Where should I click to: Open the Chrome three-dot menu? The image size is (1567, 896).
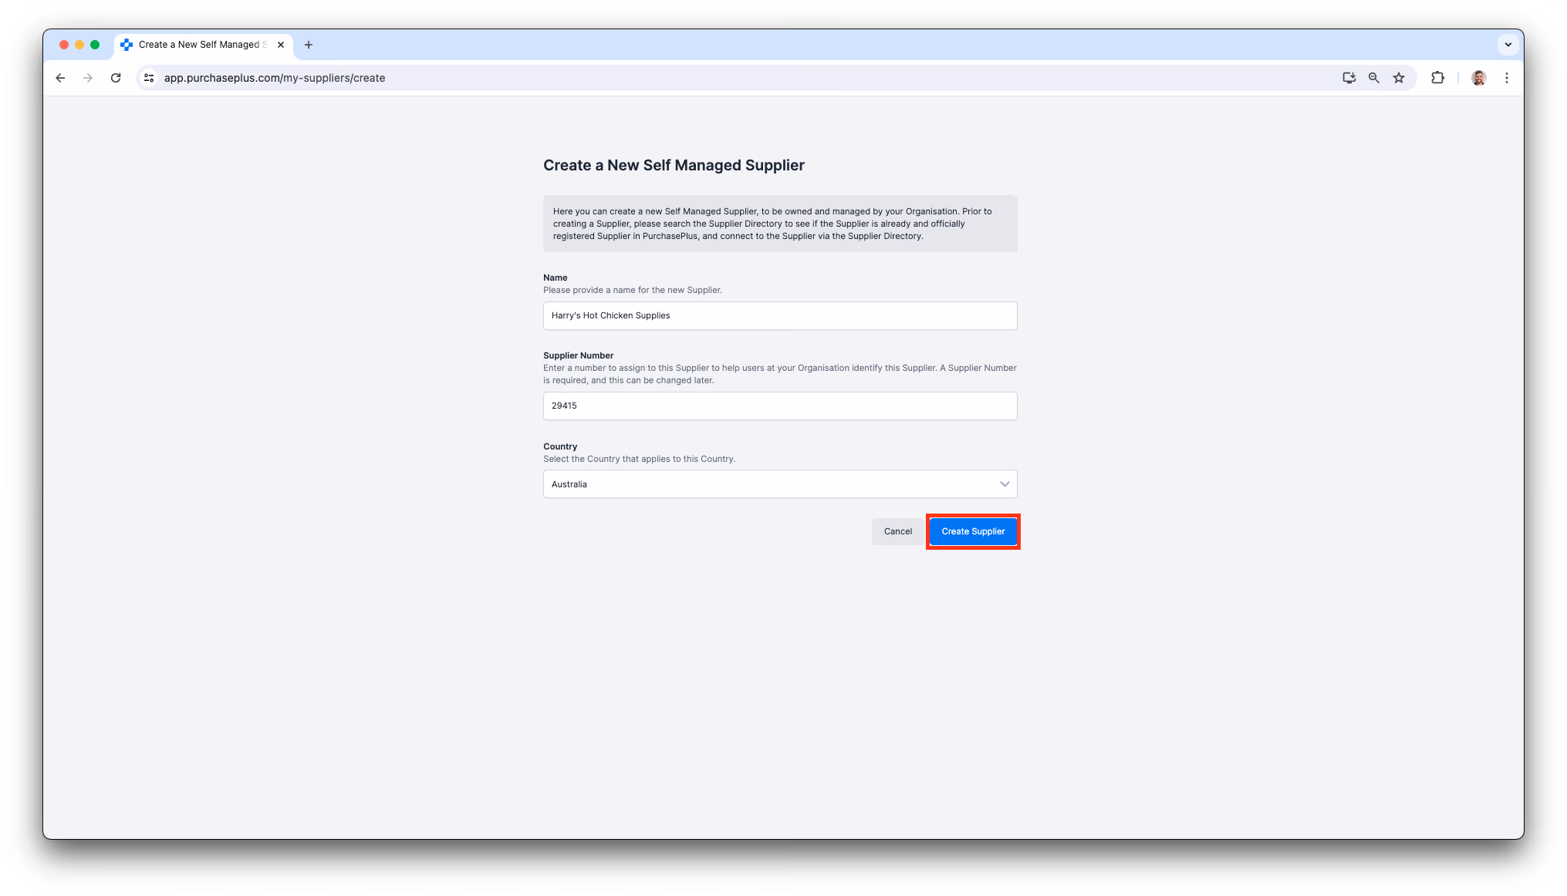(x=1506, y=78)
